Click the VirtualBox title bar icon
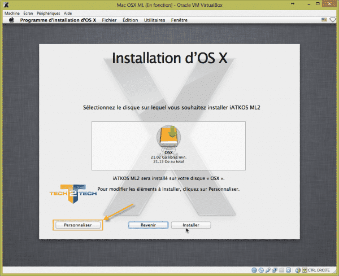Viewport: 339px width, 276px height. coord(6,5)
